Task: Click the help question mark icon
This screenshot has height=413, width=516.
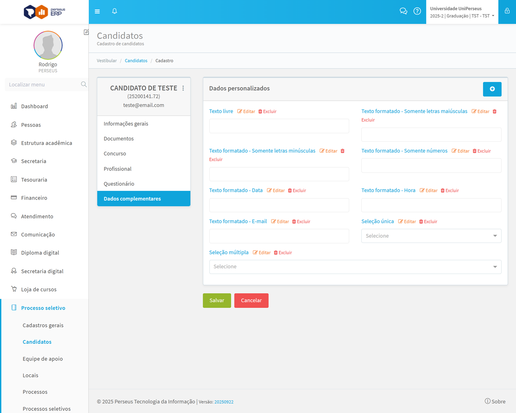Action: [417, 11]
